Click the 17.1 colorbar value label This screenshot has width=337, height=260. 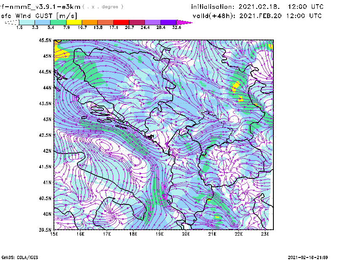pos(114,27)
